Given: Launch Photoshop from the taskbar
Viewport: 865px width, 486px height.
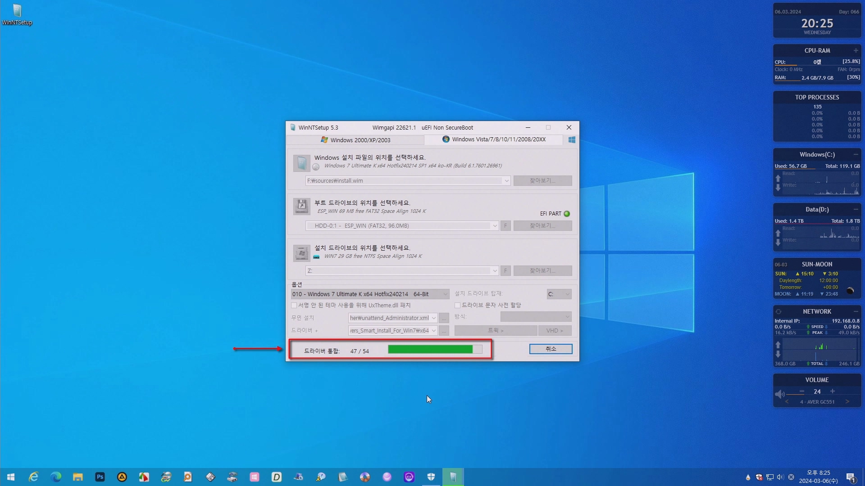Looking at the screenshot, I should 100,477.
